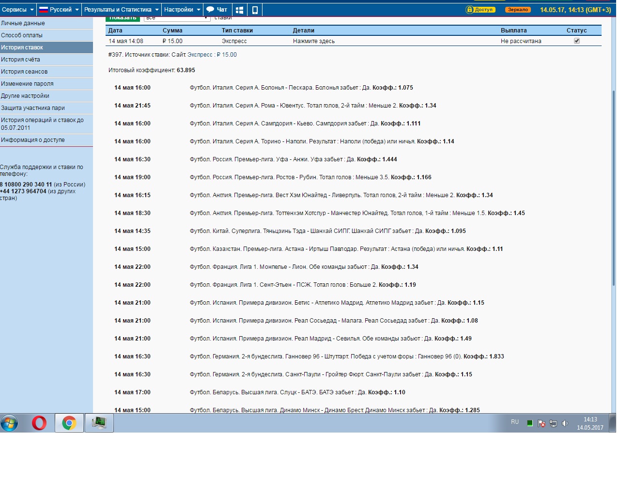This screenshot has width=620, height=496.
Task: Click the tray volume speaker icon
Action: (565, 423)
